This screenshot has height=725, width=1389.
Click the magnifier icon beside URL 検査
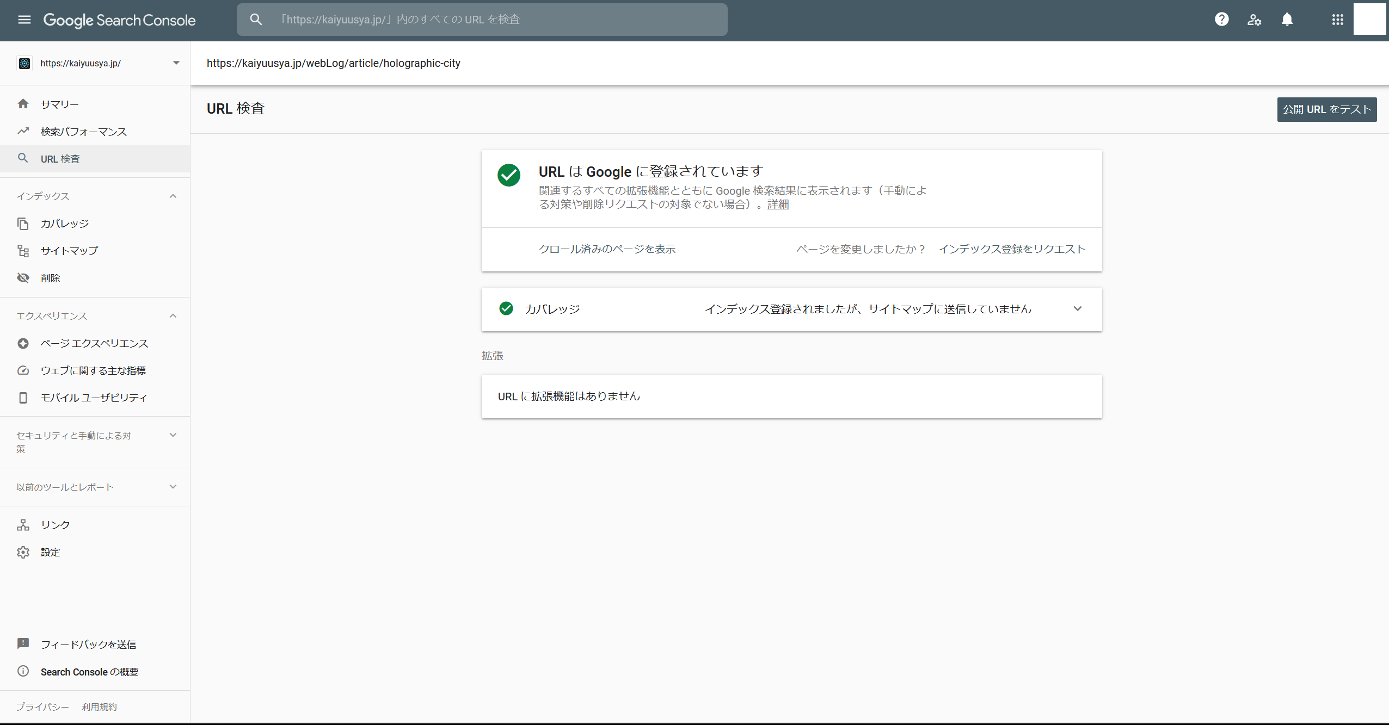[x=23, y=158]
